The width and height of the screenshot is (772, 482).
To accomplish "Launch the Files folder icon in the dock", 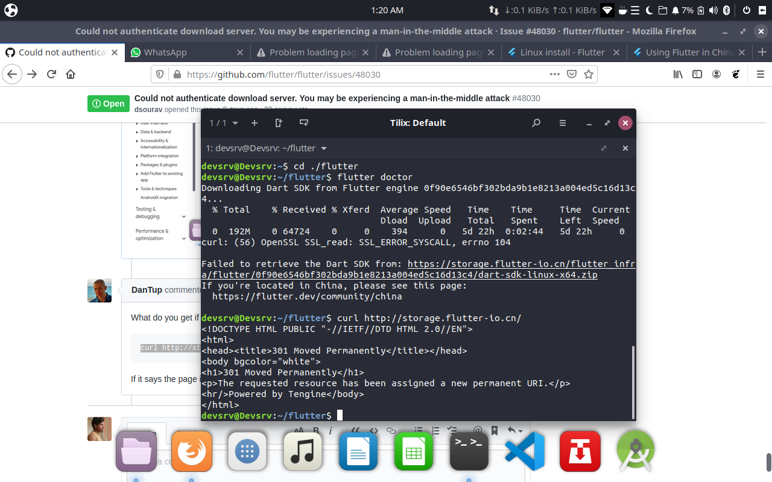I will click(136, 451).
